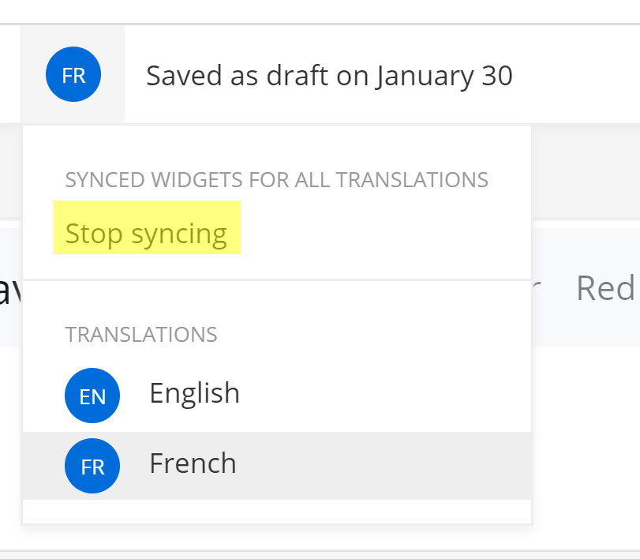Click the Synced Widgets For All Translations heading

[x=277, y=180]
